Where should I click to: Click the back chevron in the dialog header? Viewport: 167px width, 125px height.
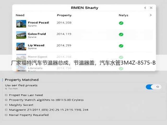tap(145, 8)
